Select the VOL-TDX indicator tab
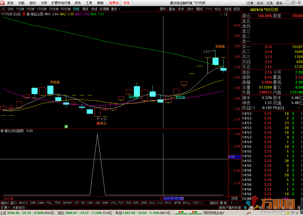Viewport: 303px width, 216px height. 117,203
